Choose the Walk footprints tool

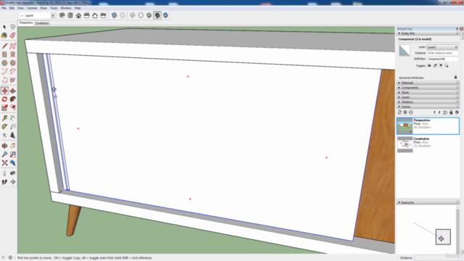[4, 182]
